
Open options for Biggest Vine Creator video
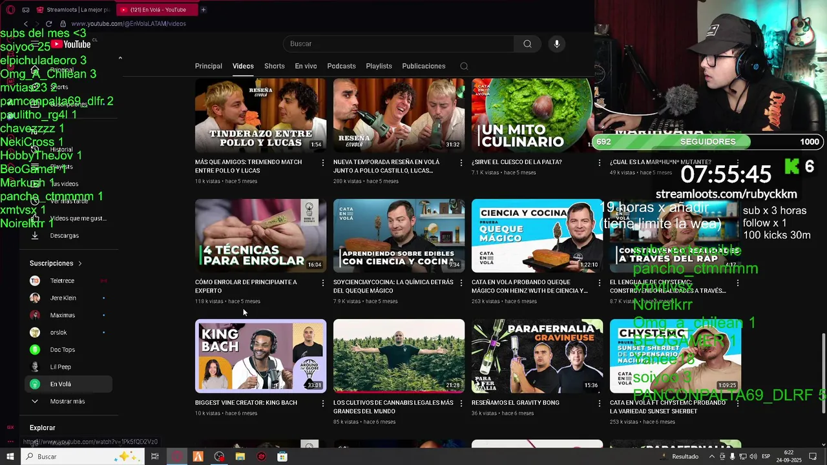[323, 403]
